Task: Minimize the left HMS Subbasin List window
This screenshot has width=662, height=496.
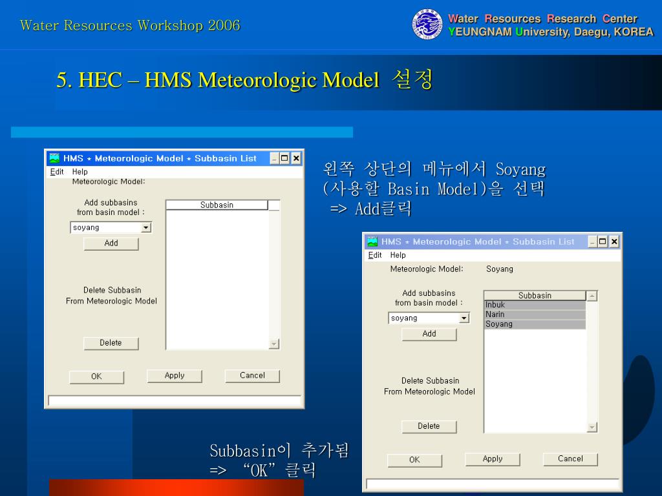Action: (274, 159)
